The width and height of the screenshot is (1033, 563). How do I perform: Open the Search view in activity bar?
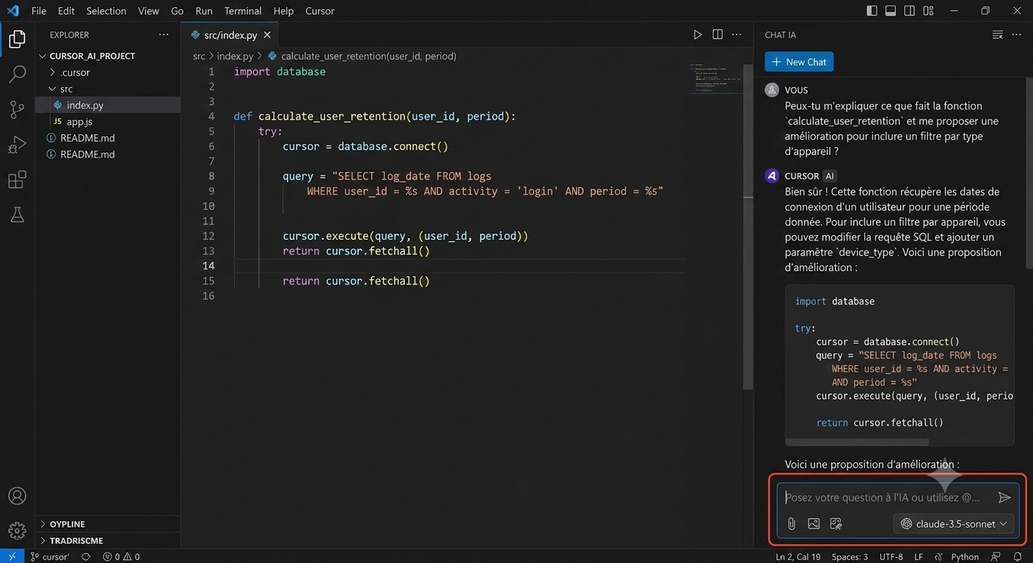coord(17,74)
